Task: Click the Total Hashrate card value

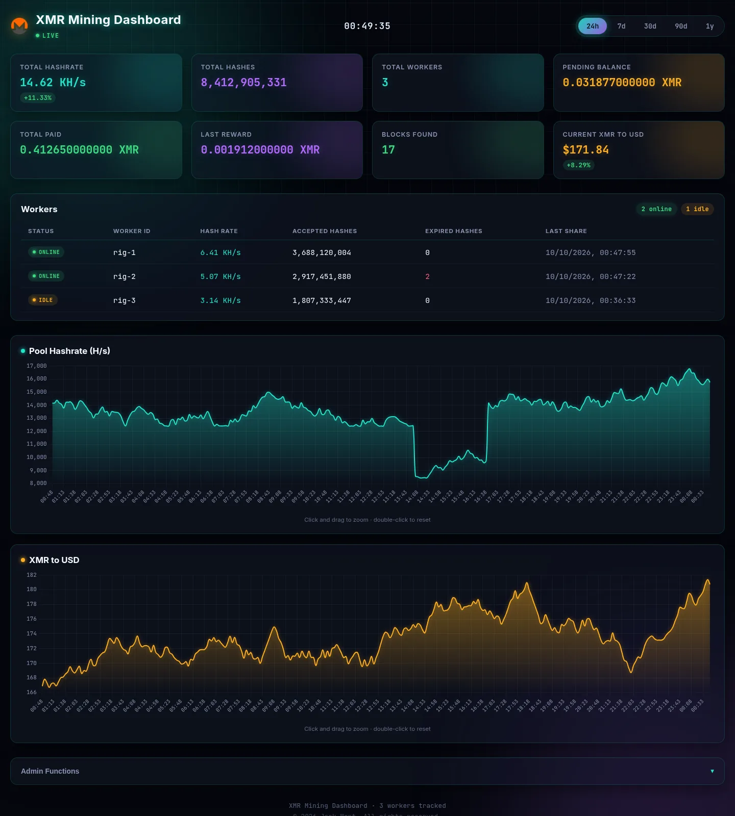Action: 53,83
